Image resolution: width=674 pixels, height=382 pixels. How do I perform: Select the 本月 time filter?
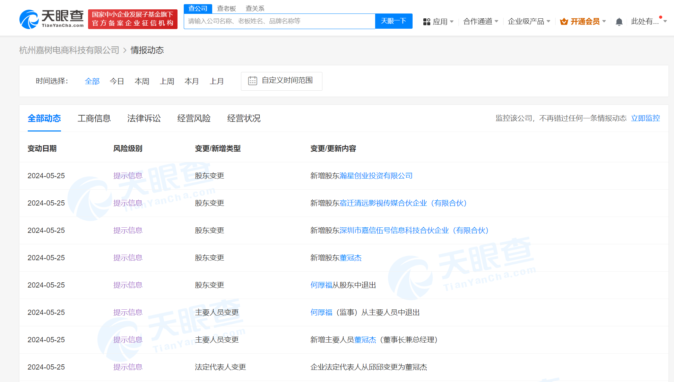coord(192,81)
